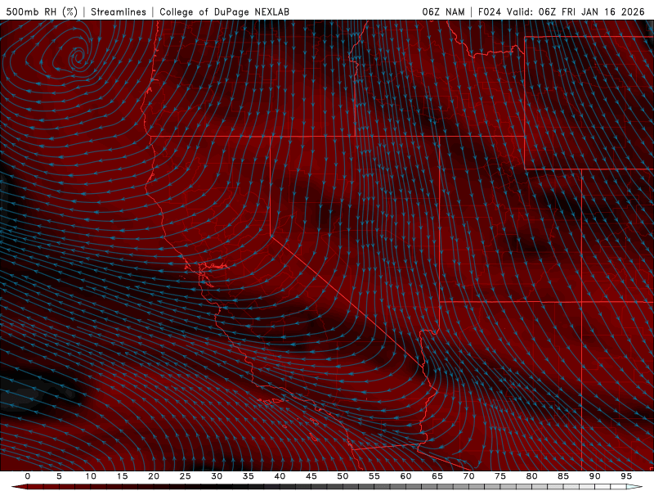Select the "Streamlines" label in header
This screenshot has height=491, width=654.
coord(119,11)
